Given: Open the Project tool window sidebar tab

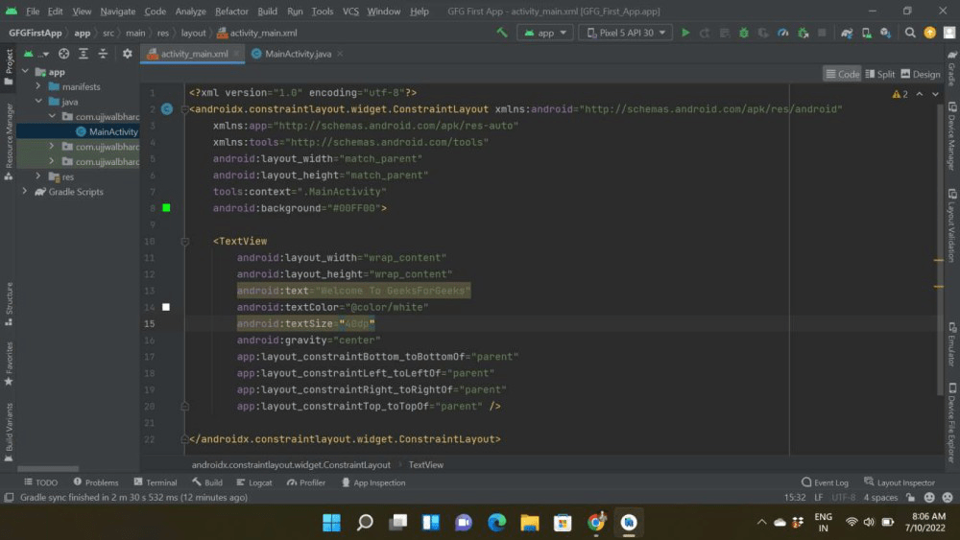Looking at the screenshot, I should [9, 66].
